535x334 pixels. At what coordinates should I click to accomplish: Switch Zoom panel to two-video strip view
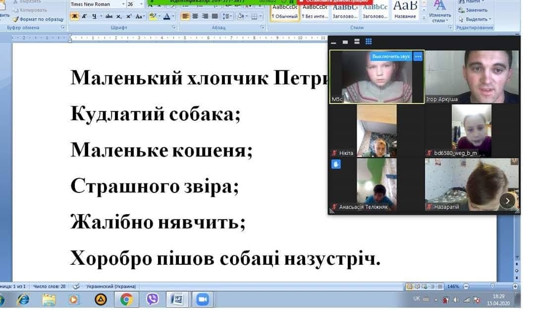point(357,42)
